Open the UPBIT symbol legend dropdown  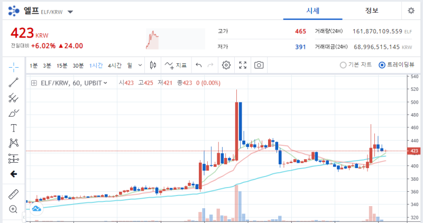tap(105, 83)
